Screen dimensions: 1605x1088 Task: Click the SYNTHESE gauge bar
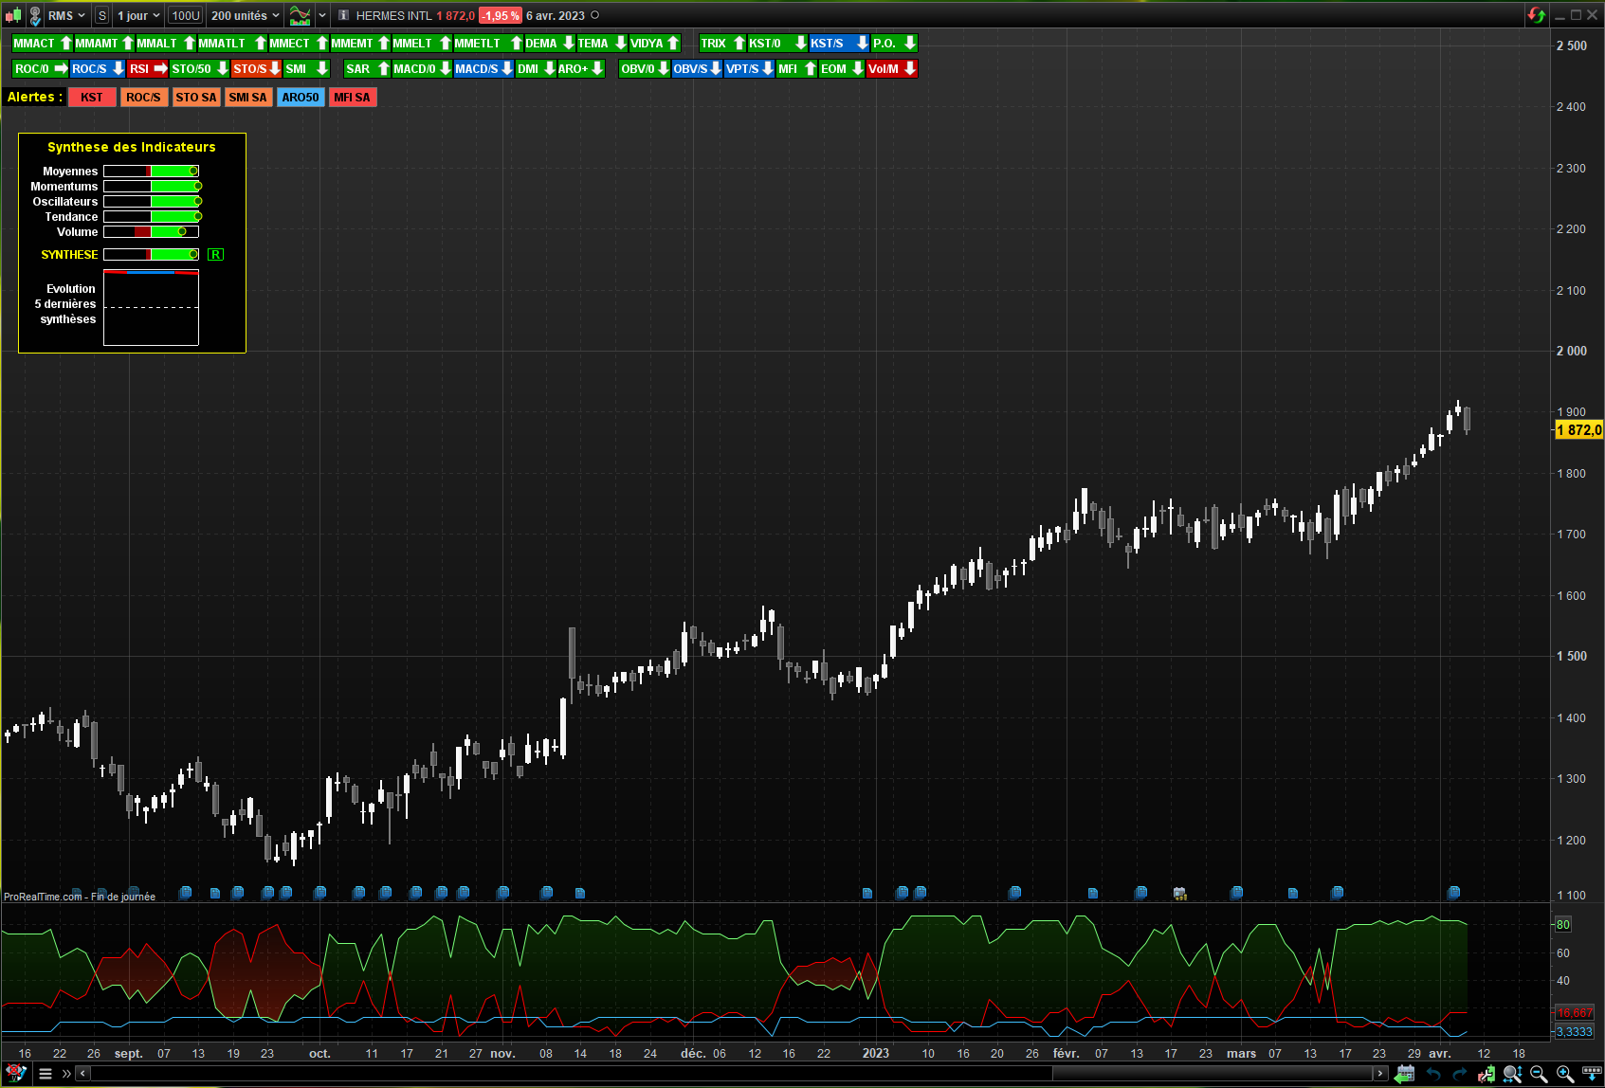(151, 254)
